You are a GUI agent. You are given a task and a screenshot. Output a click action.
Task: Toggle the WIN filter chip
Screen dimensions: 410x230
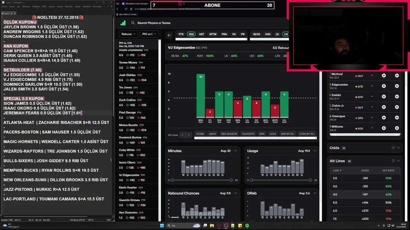tap(262, 134)
